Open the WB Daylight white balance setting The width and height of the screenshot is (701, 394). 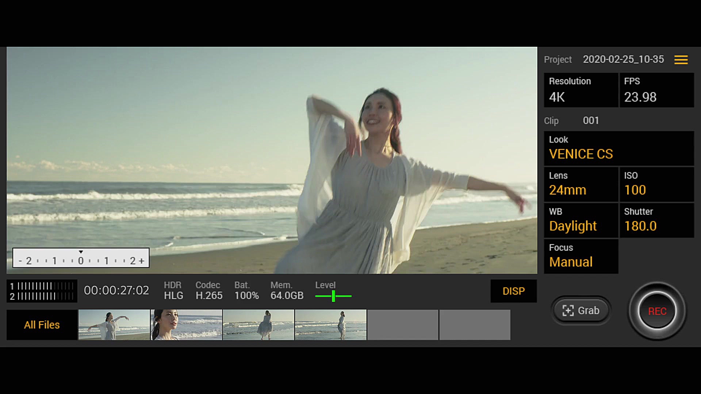581,220
